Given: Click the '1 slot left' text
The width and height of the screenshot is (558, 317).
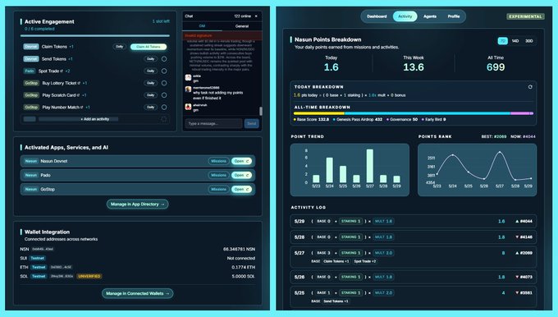Looking at the screenshot, I should click(161, 21).
